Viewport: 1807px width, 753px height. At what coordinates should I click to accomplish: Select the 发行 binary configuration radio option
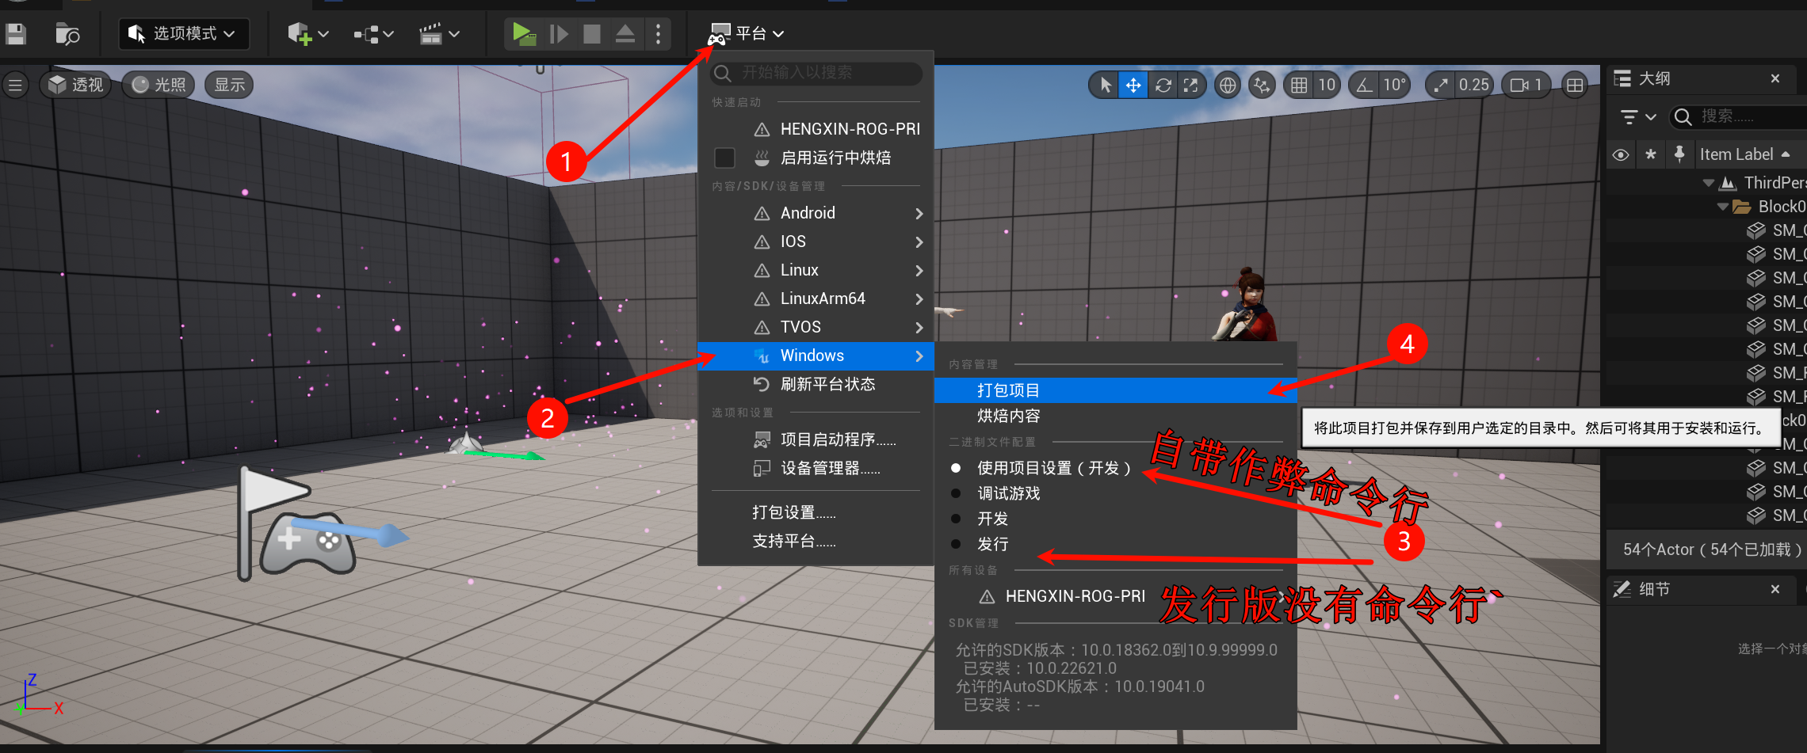[956, 544]
